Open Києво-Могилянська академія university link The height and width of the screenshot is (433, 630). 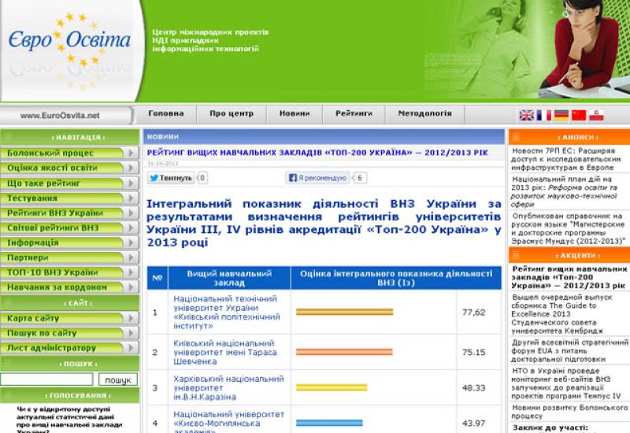point(228,423)
